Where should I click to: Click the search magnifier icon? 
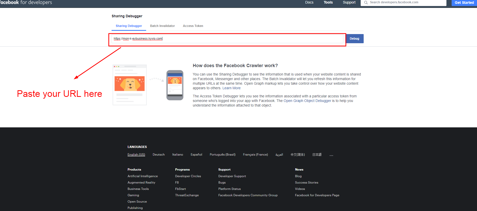coord(366,3)
